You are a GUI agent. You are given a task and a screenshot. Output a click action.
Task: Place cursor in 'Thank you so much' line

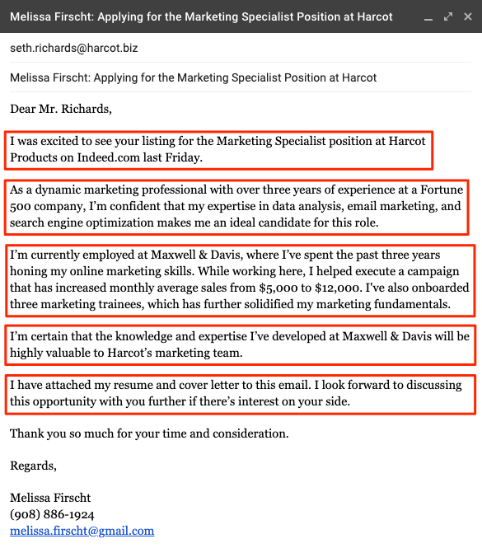coord(149,433)
